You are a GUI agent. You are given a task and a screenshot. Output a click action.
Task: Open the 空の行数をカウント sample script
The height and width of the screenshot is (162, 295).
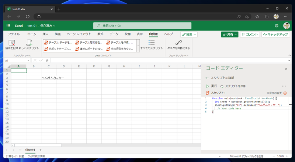pyautogui.click(x=119, y=49)
